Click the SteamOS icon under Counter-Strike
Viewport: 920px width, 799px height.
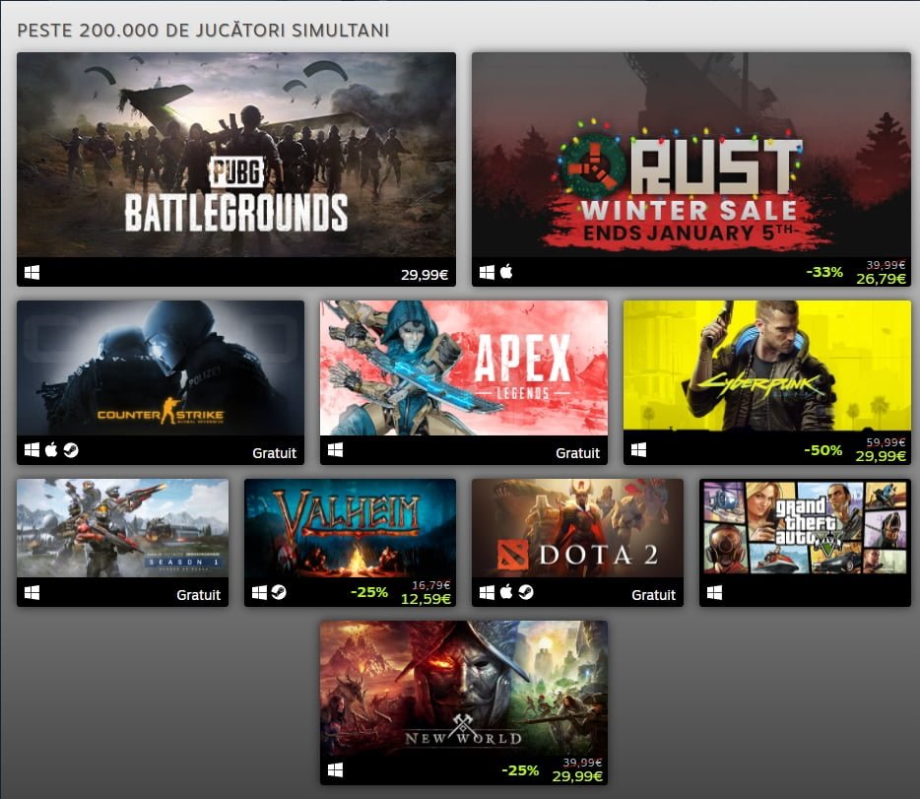(x=71, y=450)
